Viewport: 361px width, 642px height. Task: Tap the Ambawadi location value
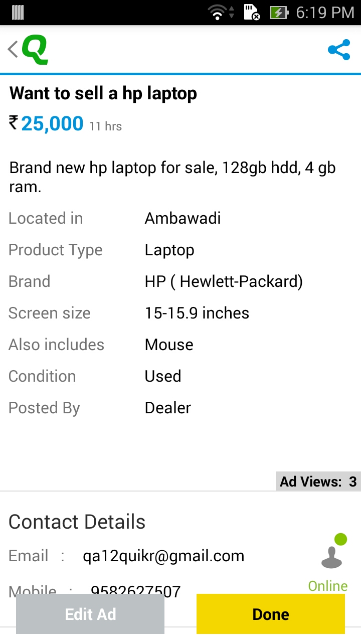183,218
